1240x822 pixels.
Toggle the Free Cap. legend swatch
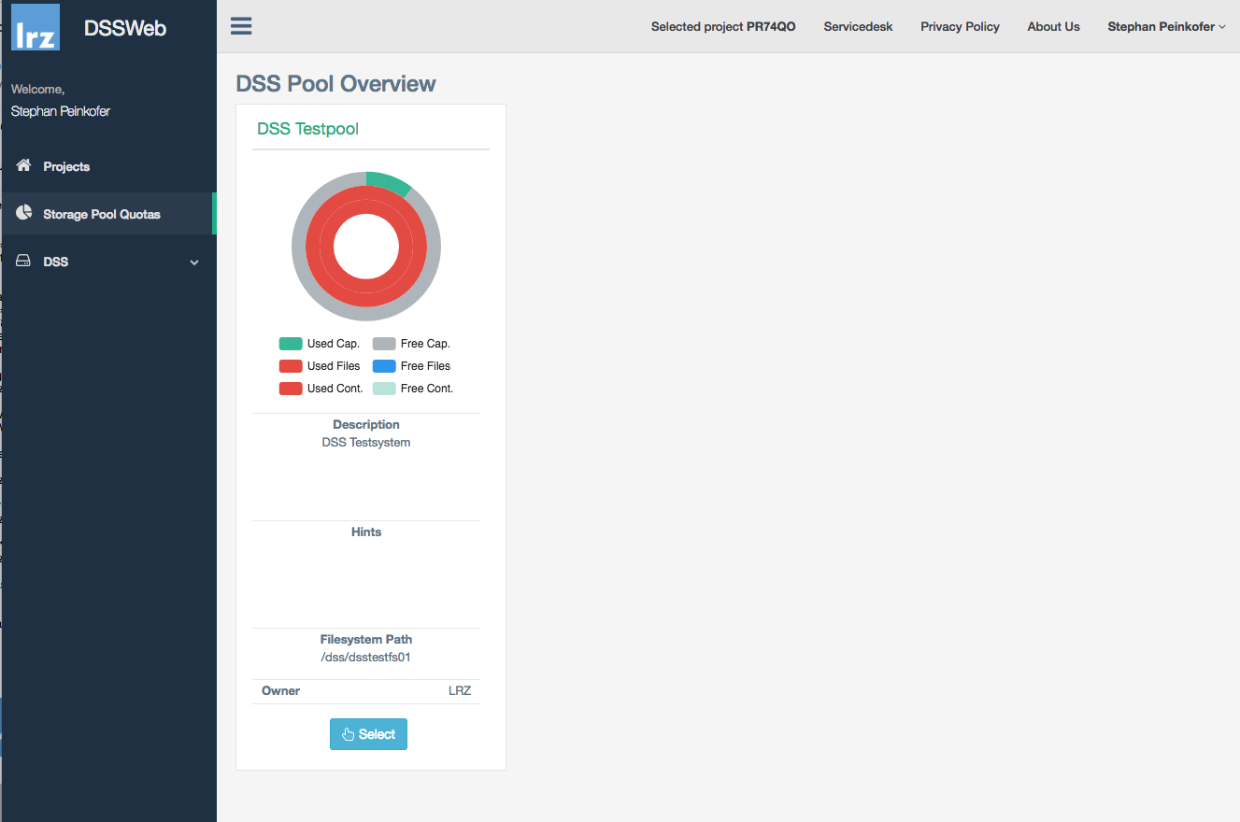pos(384,344)
